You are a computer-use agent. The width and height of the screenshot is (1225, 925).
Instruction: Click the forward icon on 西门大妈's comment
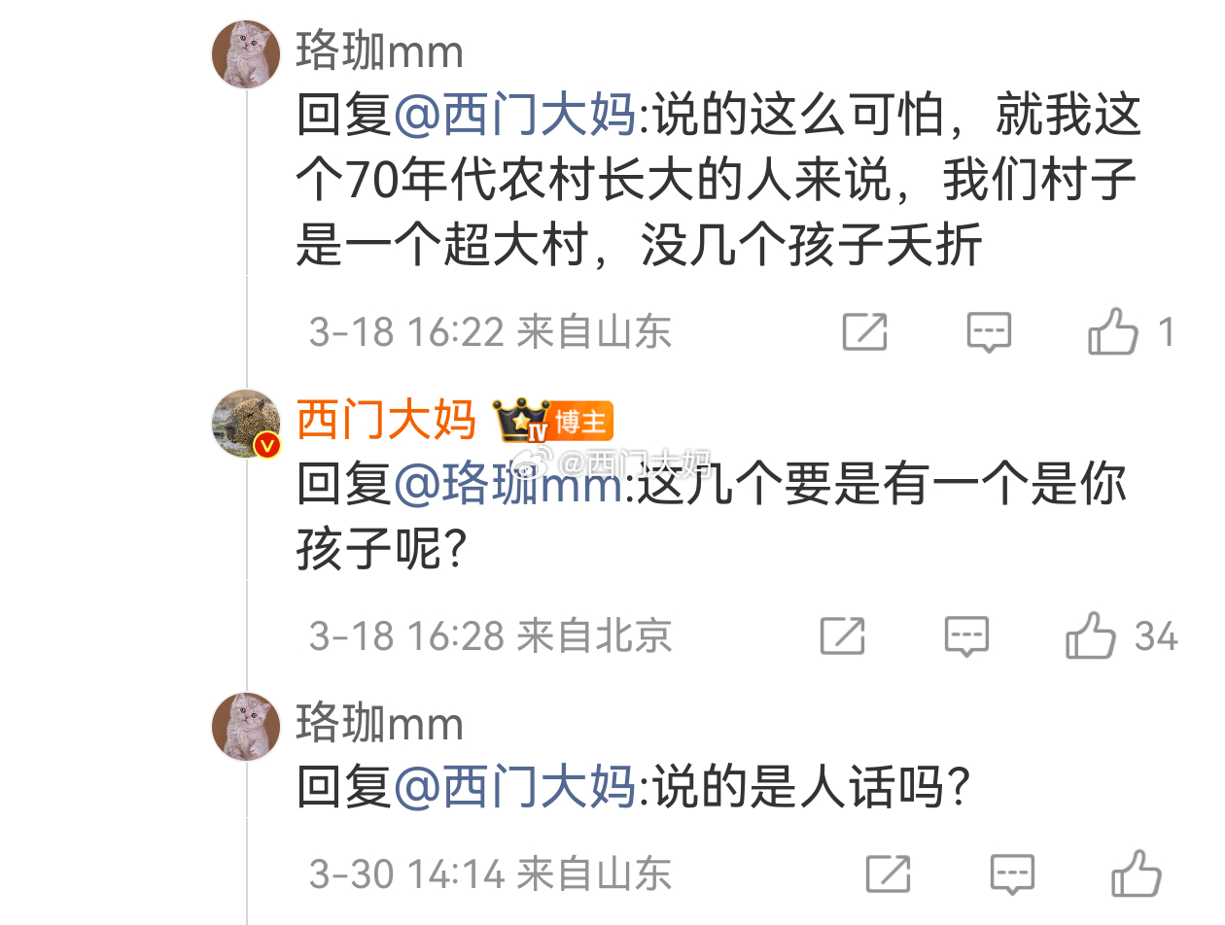pyautogui.click(x=844, y=636)
